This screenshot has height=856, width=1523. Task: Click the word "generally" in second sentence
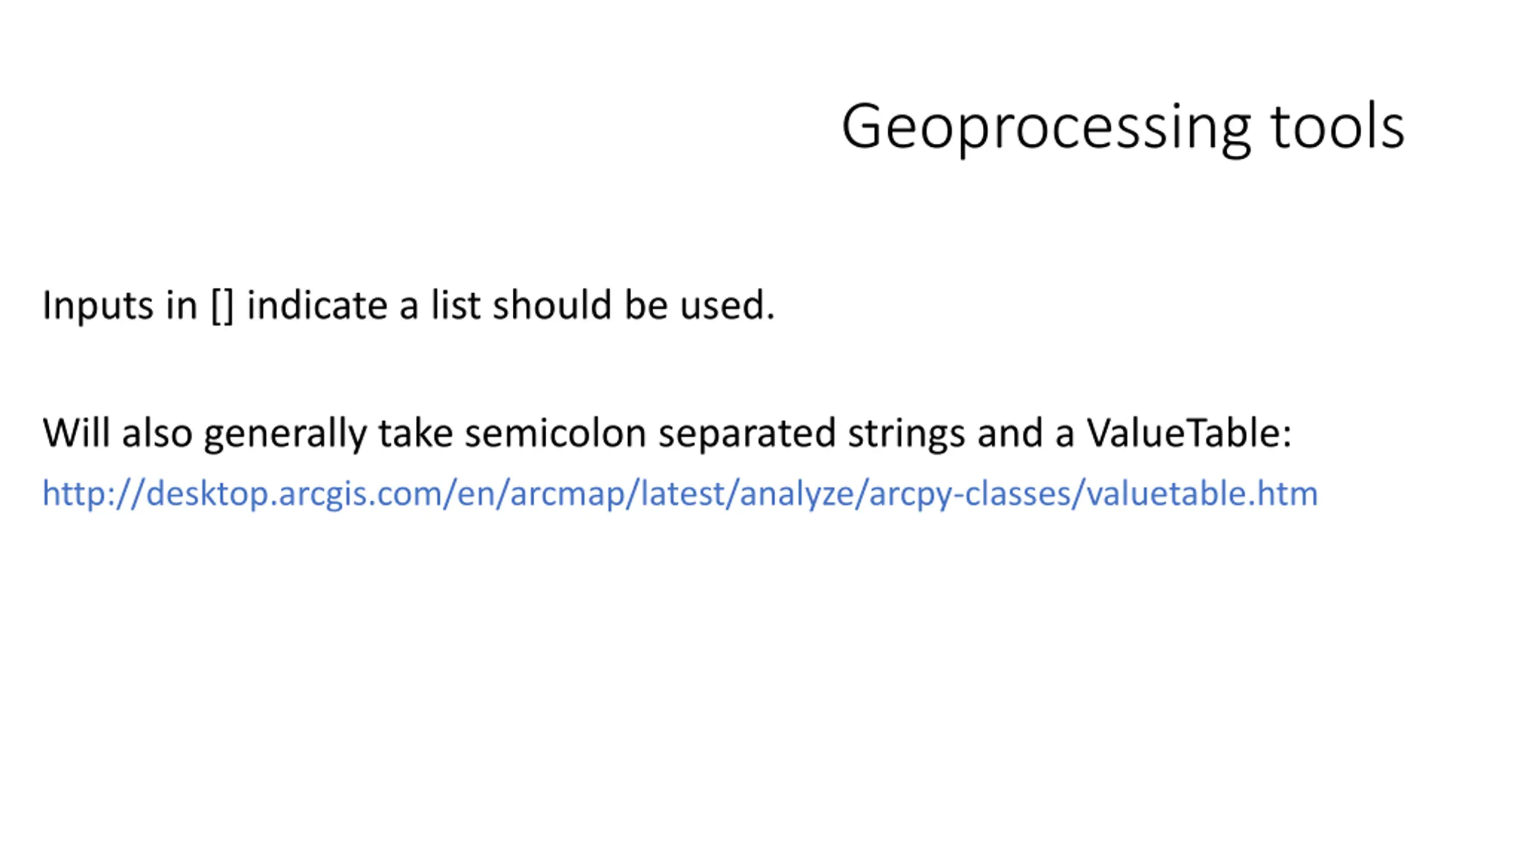[285, 434]
